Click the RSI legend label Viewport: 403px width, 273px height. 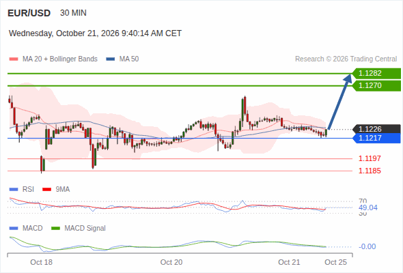pyautogui.click(x=28, y=190)
